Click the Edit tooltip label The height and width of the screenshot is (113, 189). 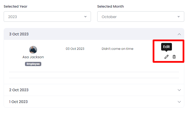[x=166, y=47]
